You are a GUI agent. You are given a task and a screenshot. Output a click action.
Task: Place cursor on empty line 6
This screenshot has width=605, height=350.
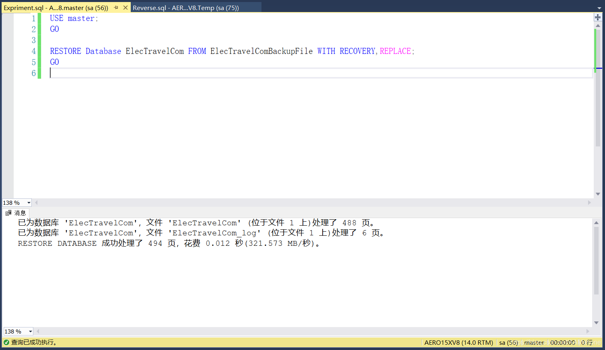point(321,73)
